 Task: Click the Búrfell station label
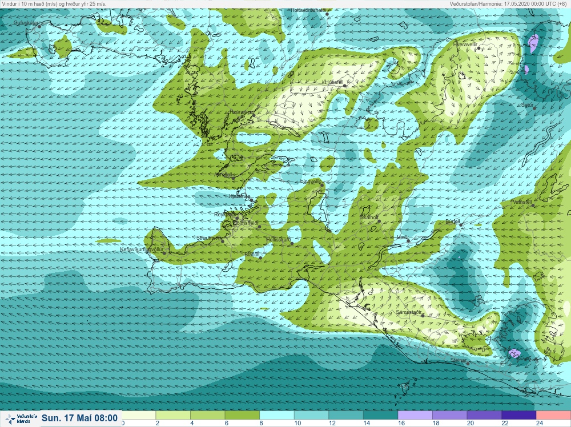pos(453,221)
